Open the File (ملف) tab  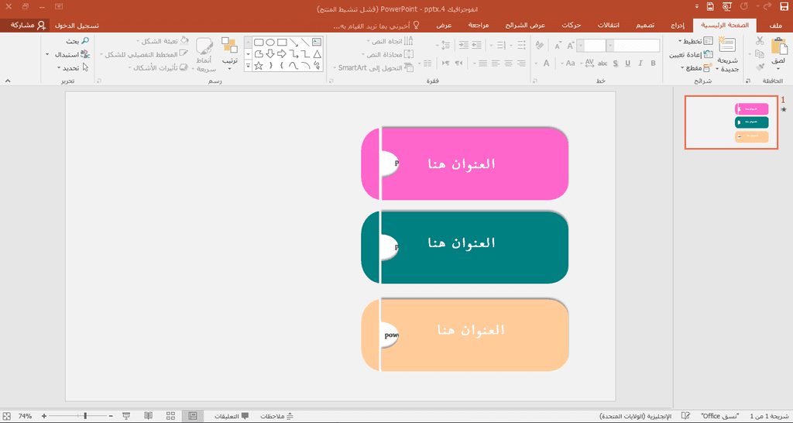tap(774, 26)
